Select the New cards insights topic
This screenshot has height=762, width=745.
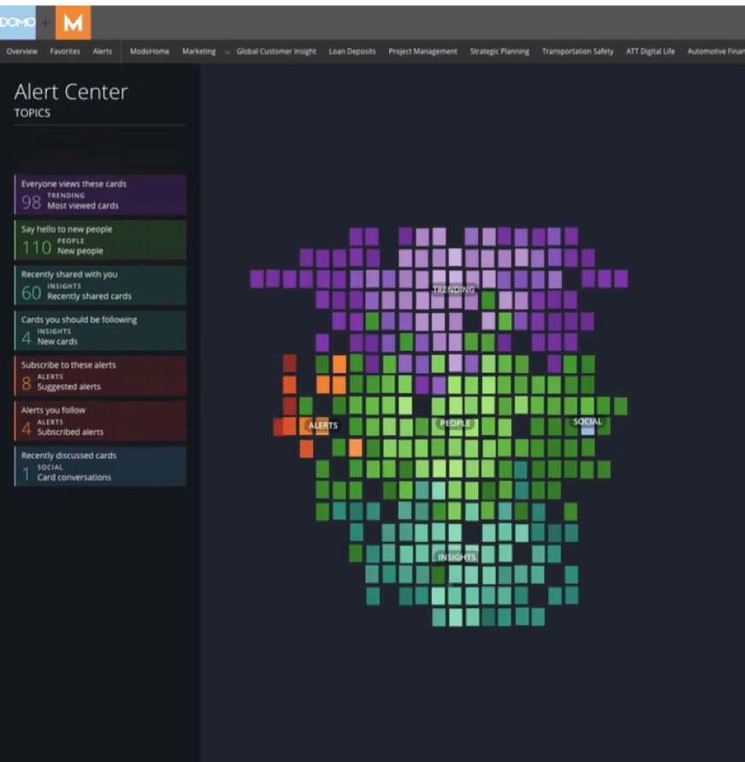[x=100, y=330]
